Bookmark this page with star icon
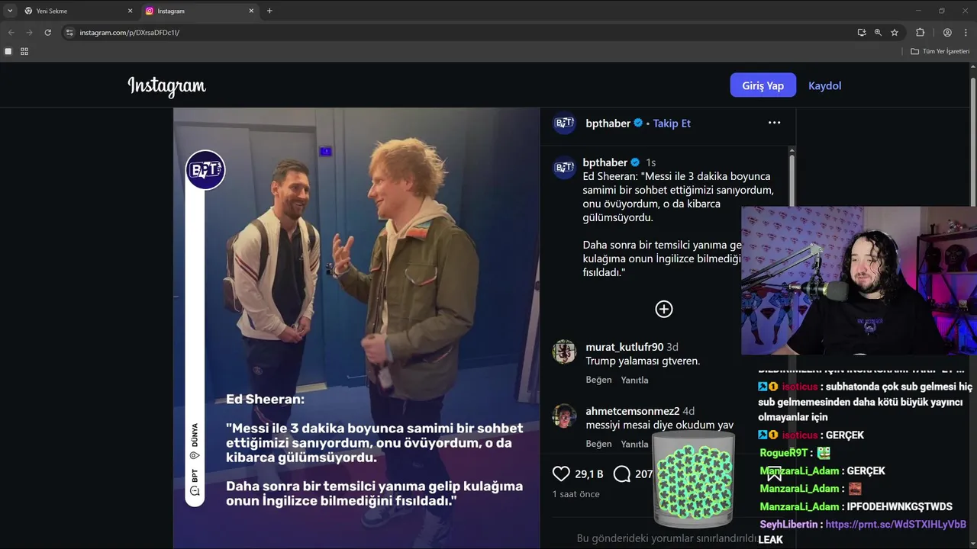The image size is (977, 549). pos(895,33)
